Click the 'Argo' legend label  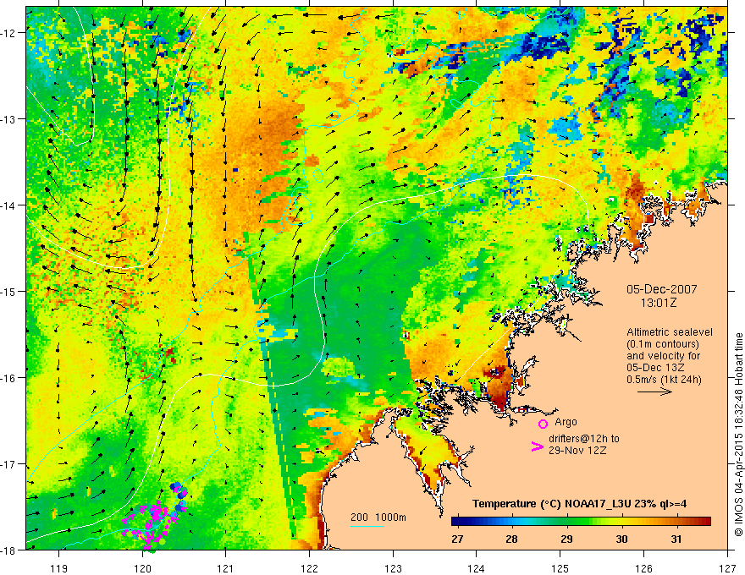[x=566, y=422]
